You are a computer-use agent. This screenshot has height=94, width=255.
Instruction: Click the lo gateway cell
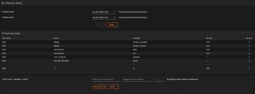[x=134, y=68]
